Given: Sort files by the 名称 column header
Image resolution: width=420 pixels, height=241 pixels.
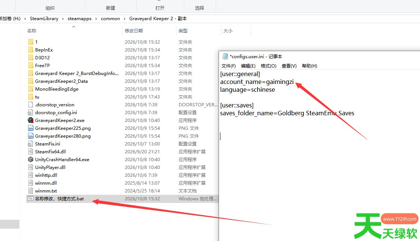Looking at the screenshot, I should 32,31.
